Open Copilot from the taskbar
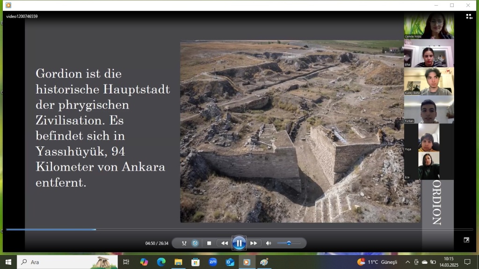The height and width of the screenshot is (269, 479). 144,262
